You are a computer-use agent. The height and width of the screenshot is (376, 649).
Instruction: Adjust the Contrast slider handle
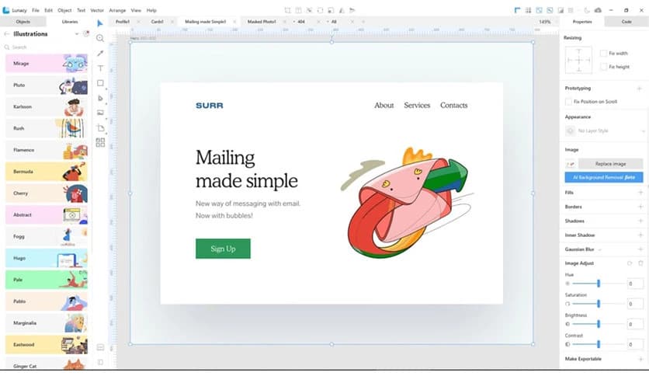coord(599,344)
